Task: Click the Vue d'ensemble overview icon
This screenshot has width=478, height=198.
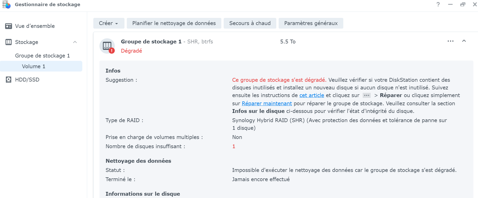Action: (x=8, y=26)
